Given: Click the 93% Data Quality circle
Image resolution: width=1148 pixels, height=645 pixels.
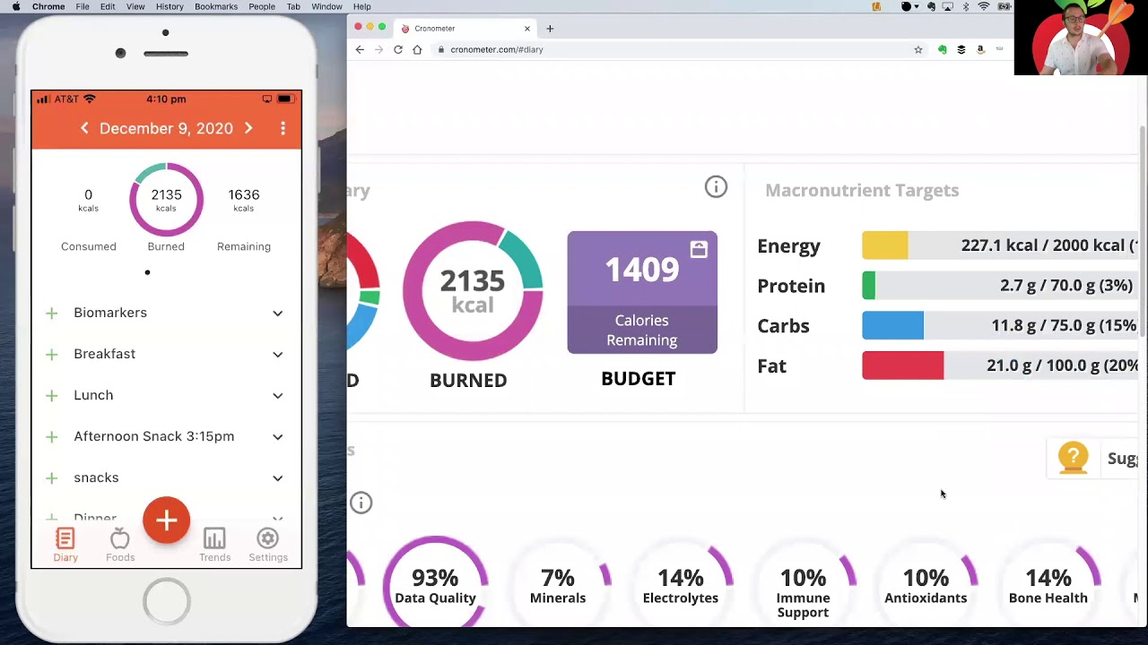Looking at the screenshot, I should (435, 581).
